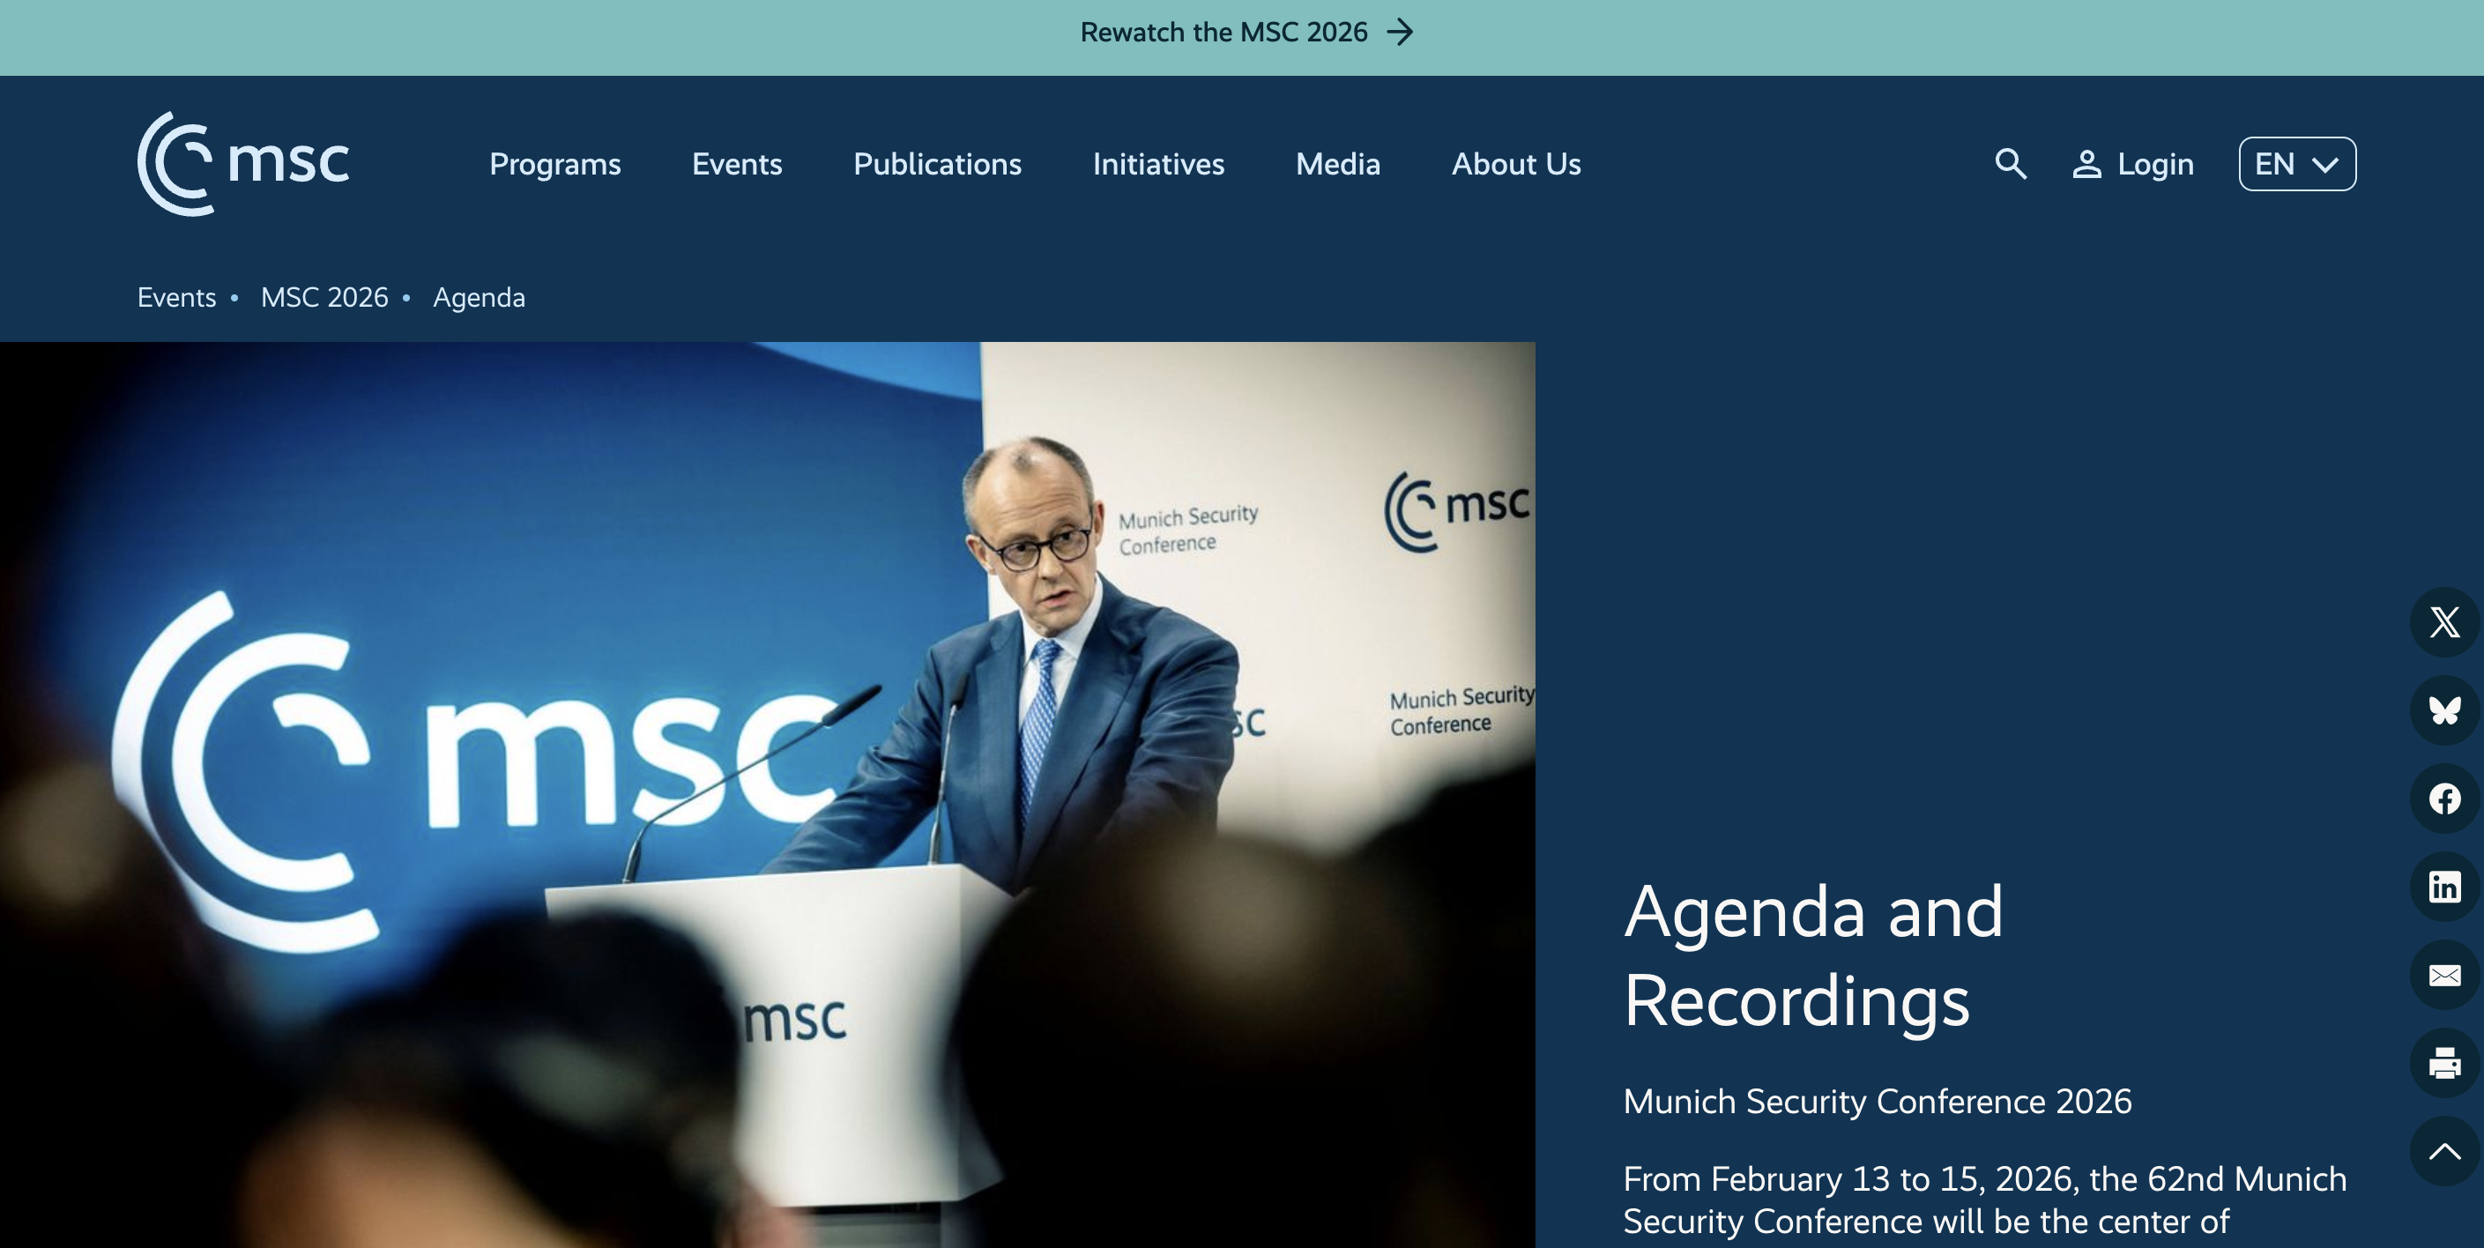Open the Programs menu

(x=554, y=164)
